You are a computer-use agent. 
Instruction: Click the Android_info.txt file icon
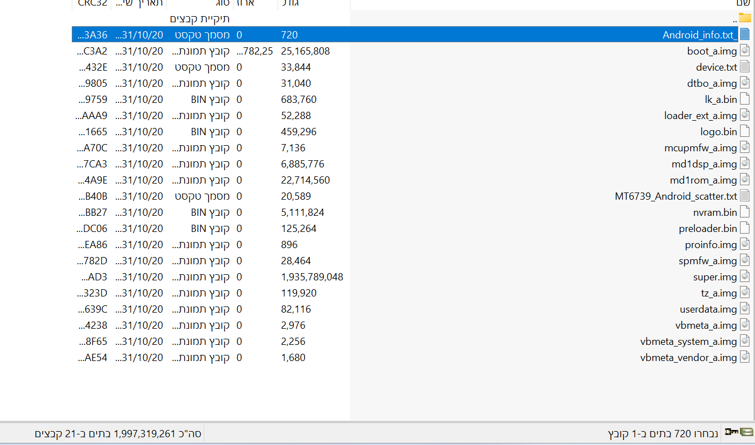tap(744, 35)
